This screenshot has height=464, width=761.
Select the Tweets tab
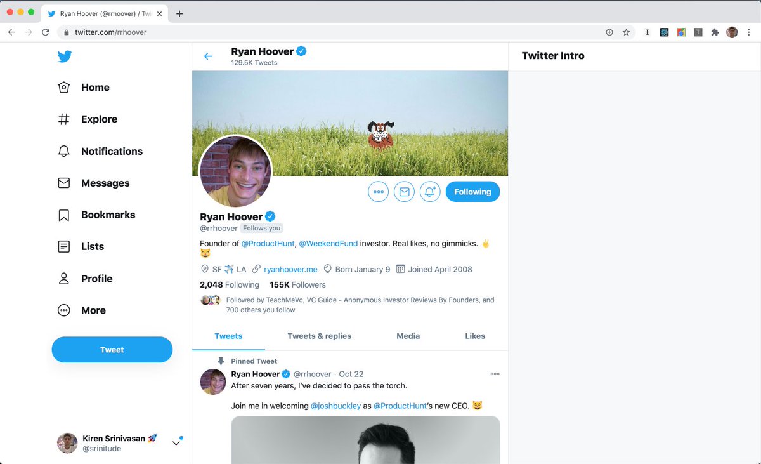point(228,336)
